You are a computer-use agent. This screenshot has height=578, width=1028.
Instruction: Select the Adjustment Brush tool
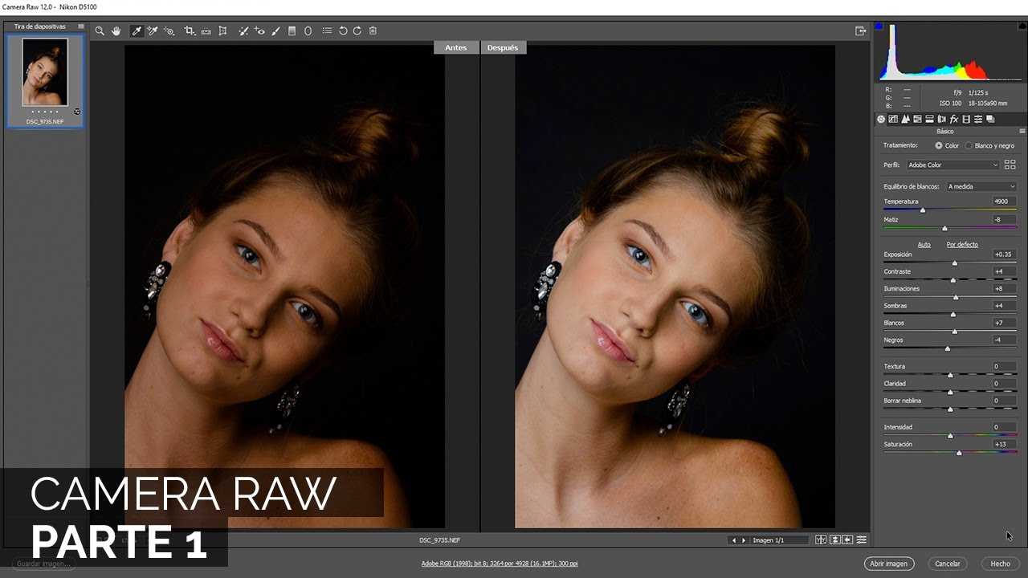pyautogui.click(x=275, y=31)
